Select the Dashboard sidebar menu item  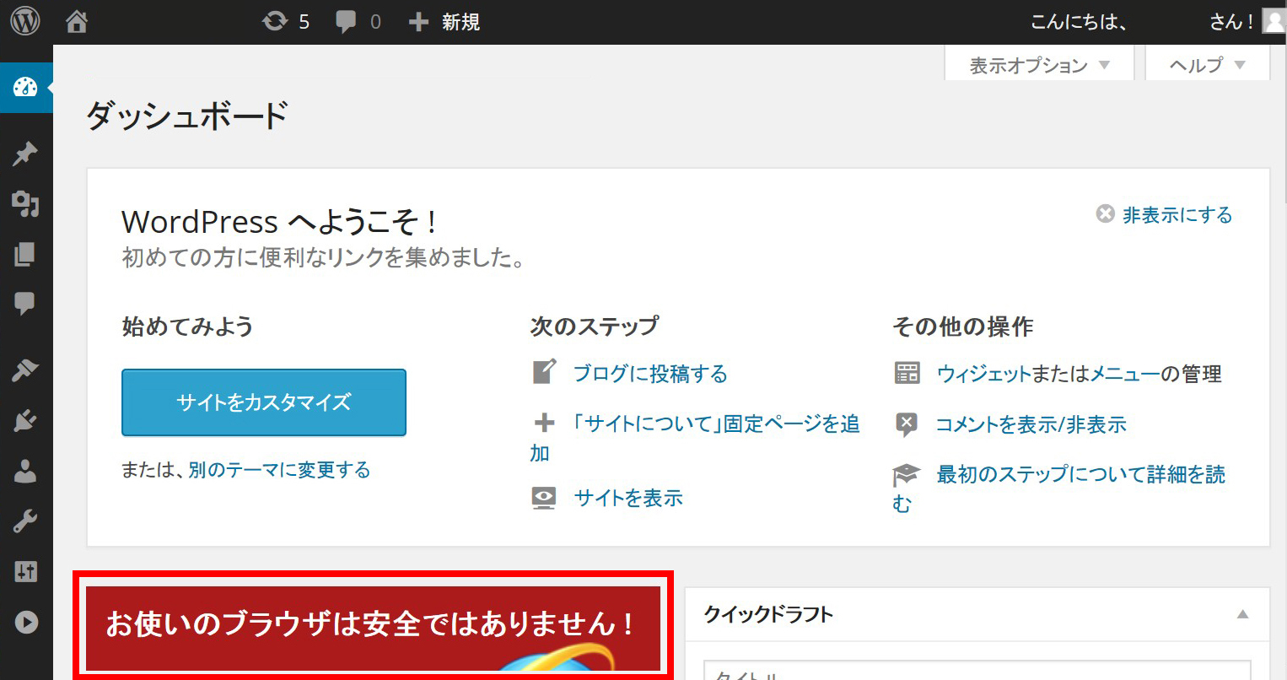(x=25, y=87)
